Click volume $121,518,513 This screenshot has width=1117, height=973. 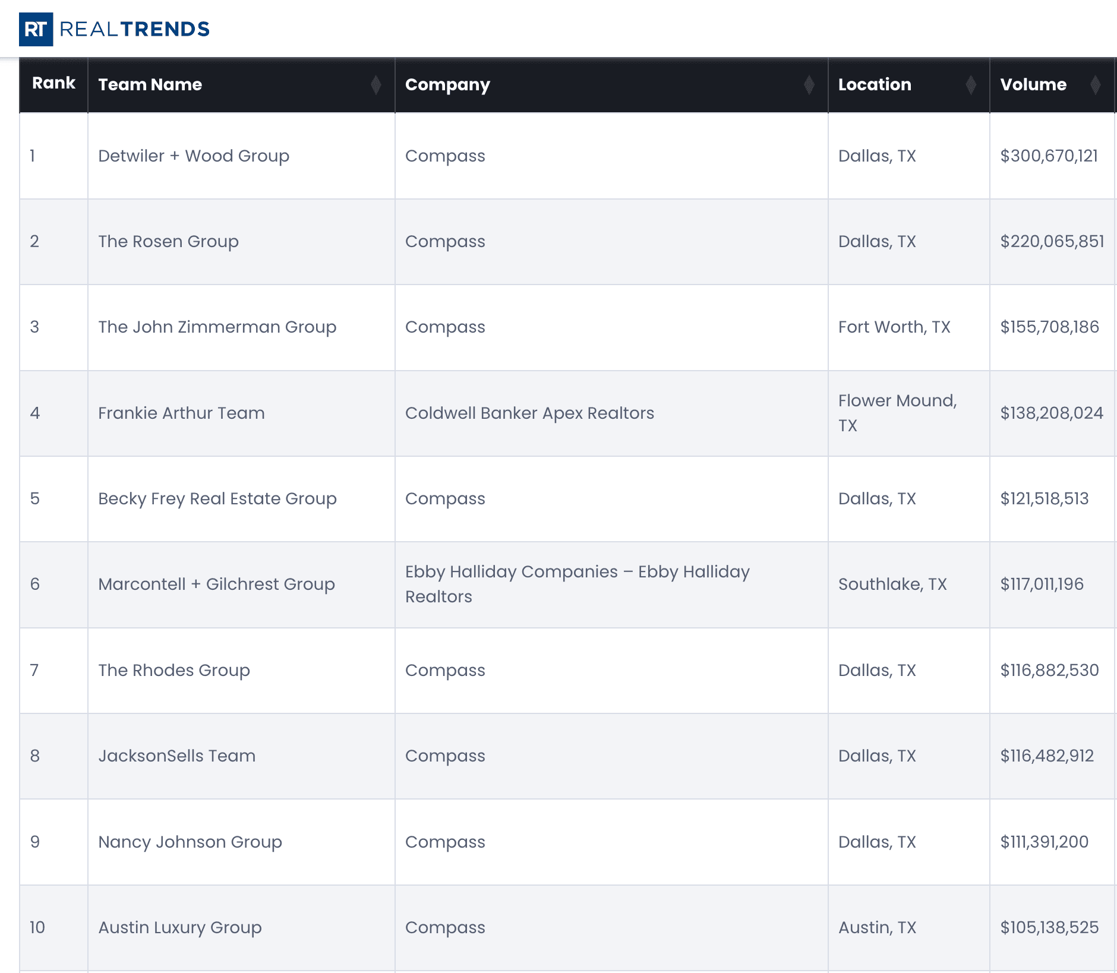(1045, 499)
